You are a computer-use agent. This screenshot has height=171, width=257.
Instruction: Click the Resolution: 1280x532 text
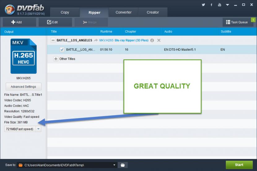click(19, 111)
